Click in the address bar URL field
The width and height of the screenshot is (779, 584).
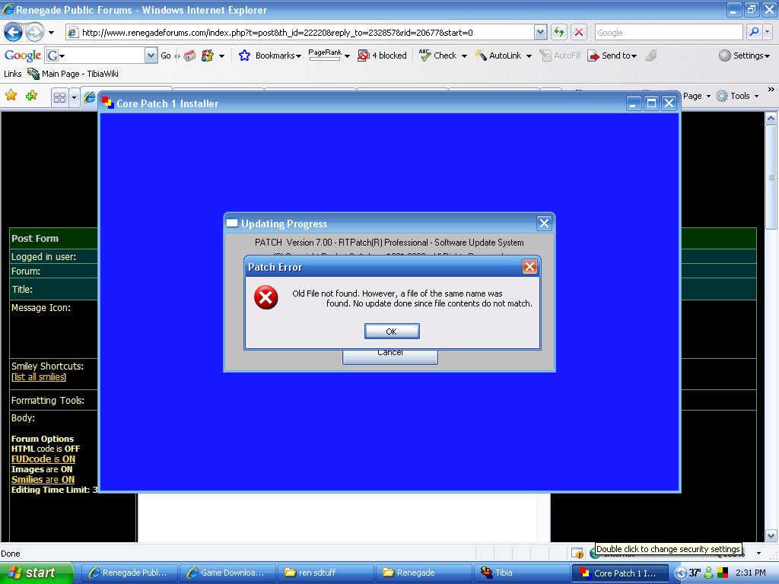pyautogui.click(x=304, y=32)
